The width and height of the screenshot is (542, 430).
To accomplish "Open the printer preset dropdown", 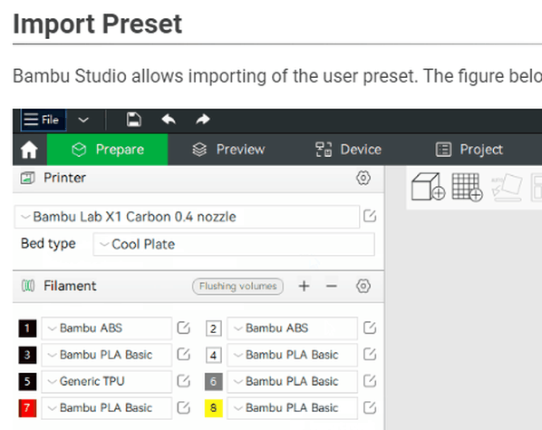I will click(x=187, y=217).
